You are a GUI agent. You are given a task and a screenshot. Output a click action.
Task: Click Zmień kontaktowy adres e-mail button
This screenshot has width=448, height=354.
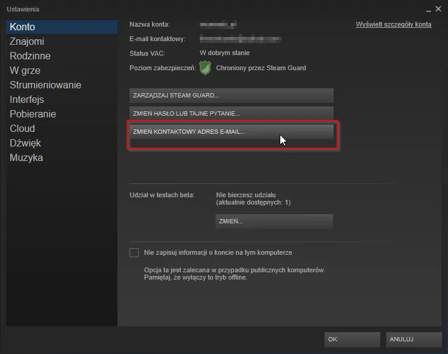(231, 131)
